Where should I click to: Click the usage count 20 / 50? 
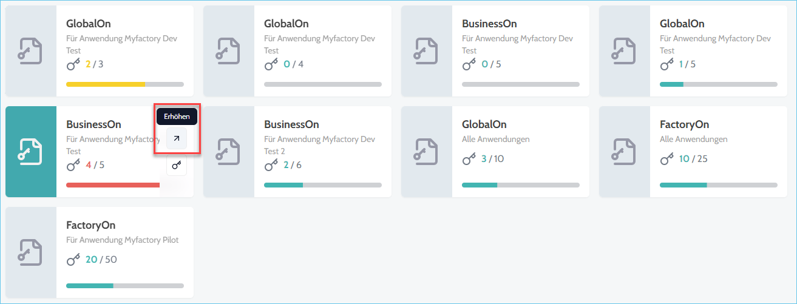tap(101, 260)
